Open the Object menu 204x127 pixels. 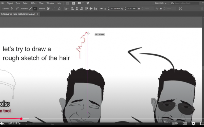(10, 3)
